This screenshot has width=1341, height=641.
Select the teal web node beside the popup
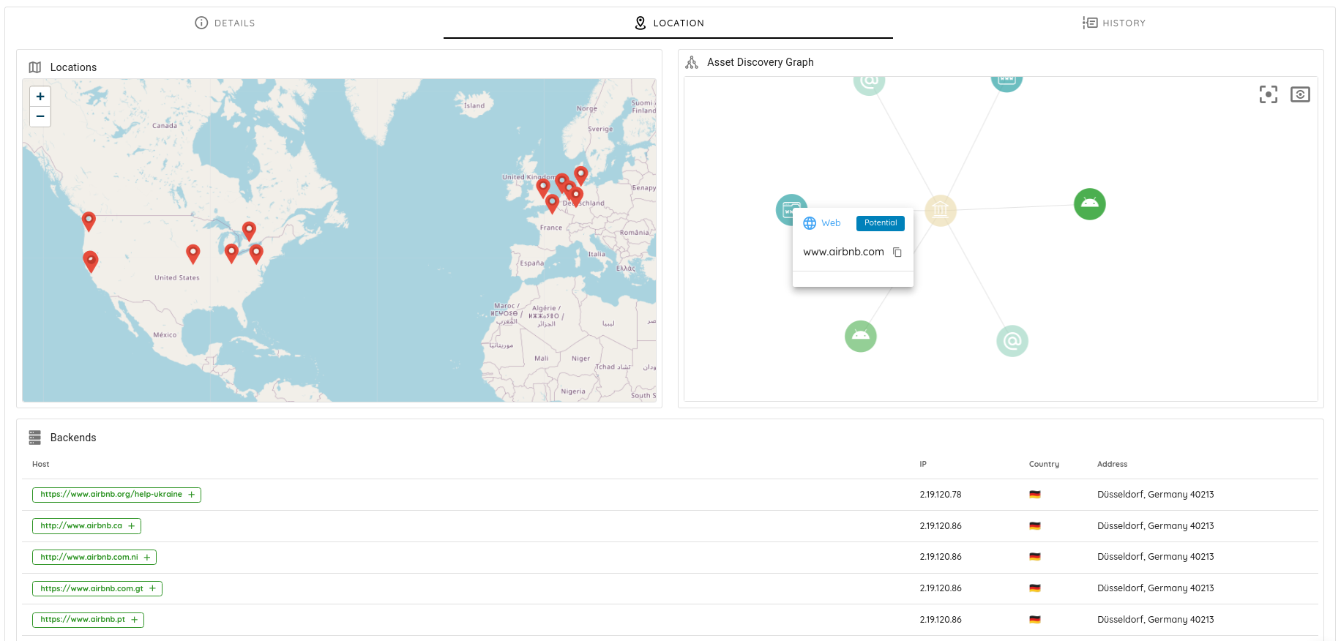click(789, 209)
